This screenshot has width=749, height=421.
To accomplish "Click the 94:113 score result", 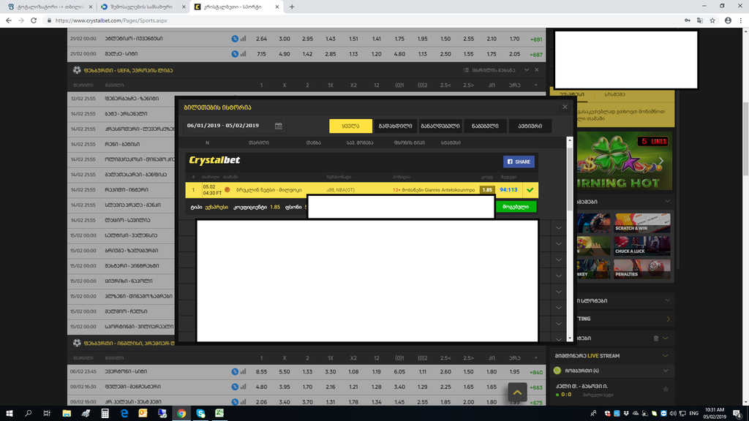I will [x=508, y=189].
